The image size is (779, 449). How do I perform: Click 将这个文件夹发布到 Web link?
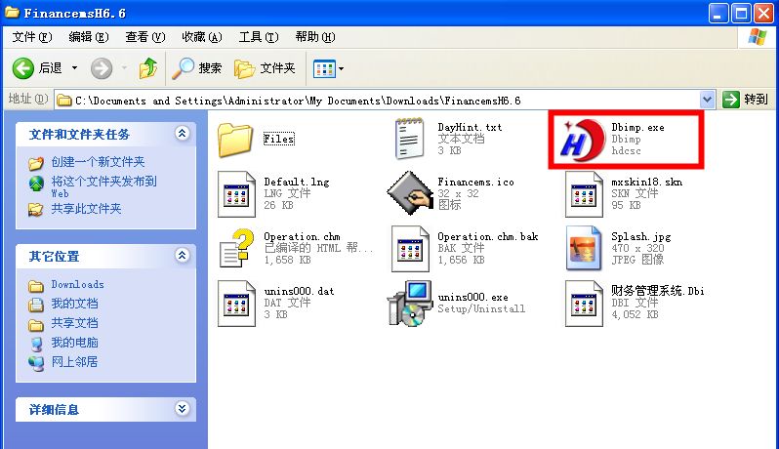point(103,186)
